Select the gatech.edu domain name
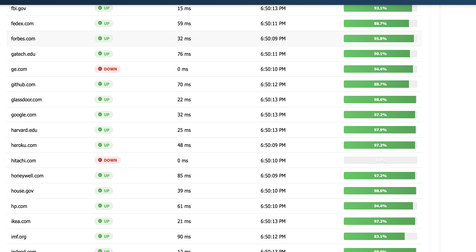 (23, 54)
